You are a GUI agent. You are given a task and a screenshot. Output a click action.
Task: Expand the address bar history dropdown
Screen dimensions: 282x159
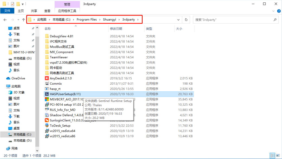pyautogui.click(x=178, y=20)
